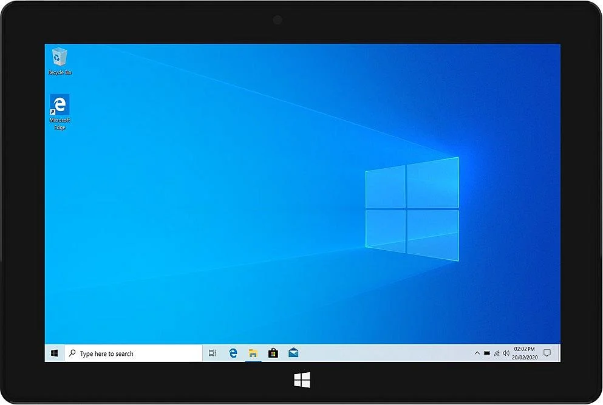Open the Mail app from the taskbar

click(293, 353)
